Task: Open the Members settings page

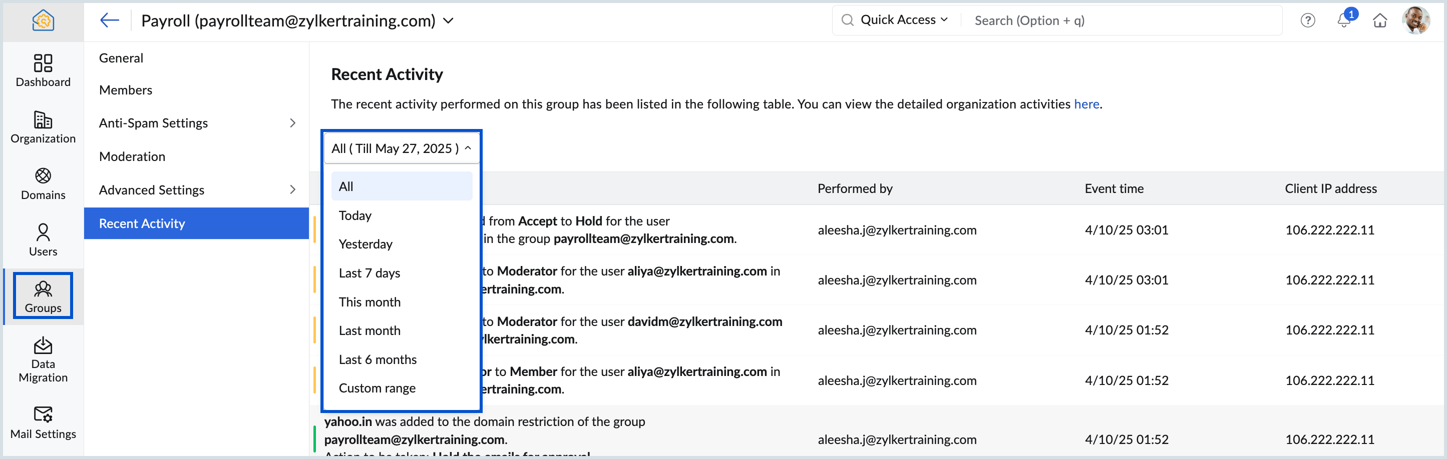Action: click(125, 90)
